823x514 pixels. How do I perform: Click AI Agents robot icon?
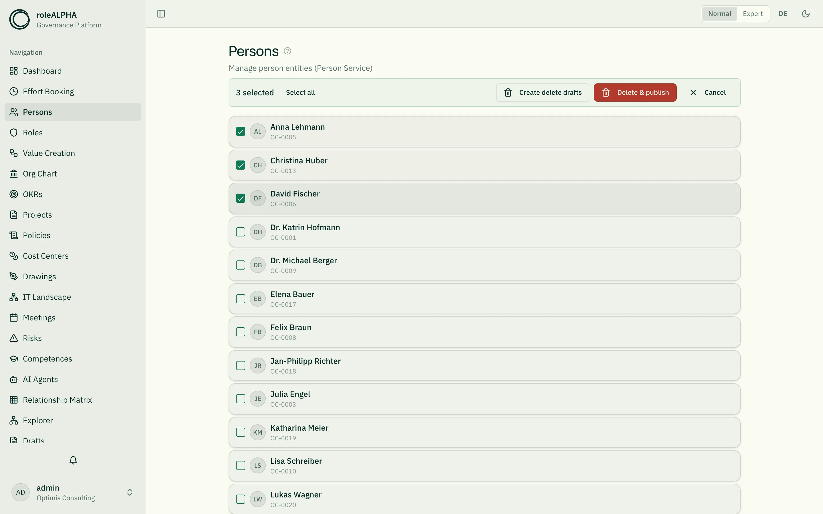[14, 380]
